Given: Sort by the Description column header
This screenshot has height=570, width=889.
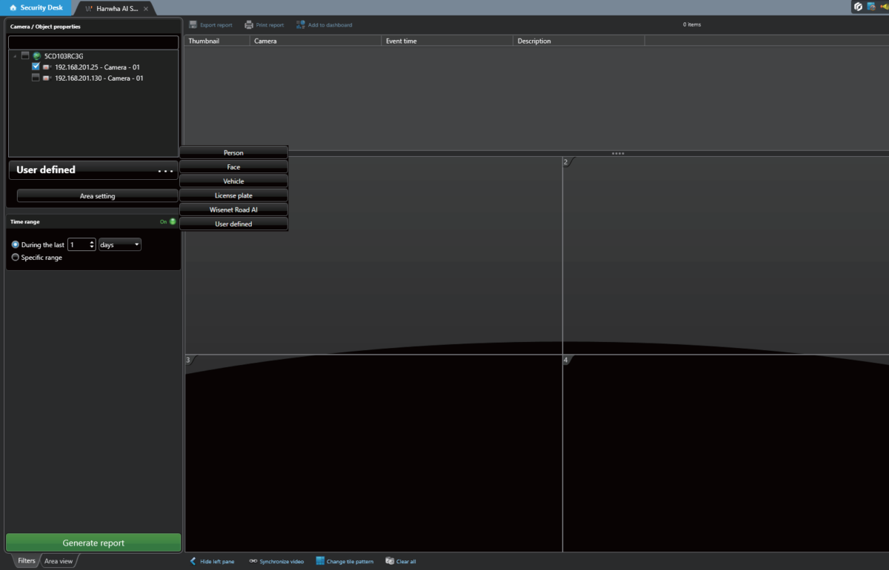Looking at the screenshot, I should click(579, 41).
